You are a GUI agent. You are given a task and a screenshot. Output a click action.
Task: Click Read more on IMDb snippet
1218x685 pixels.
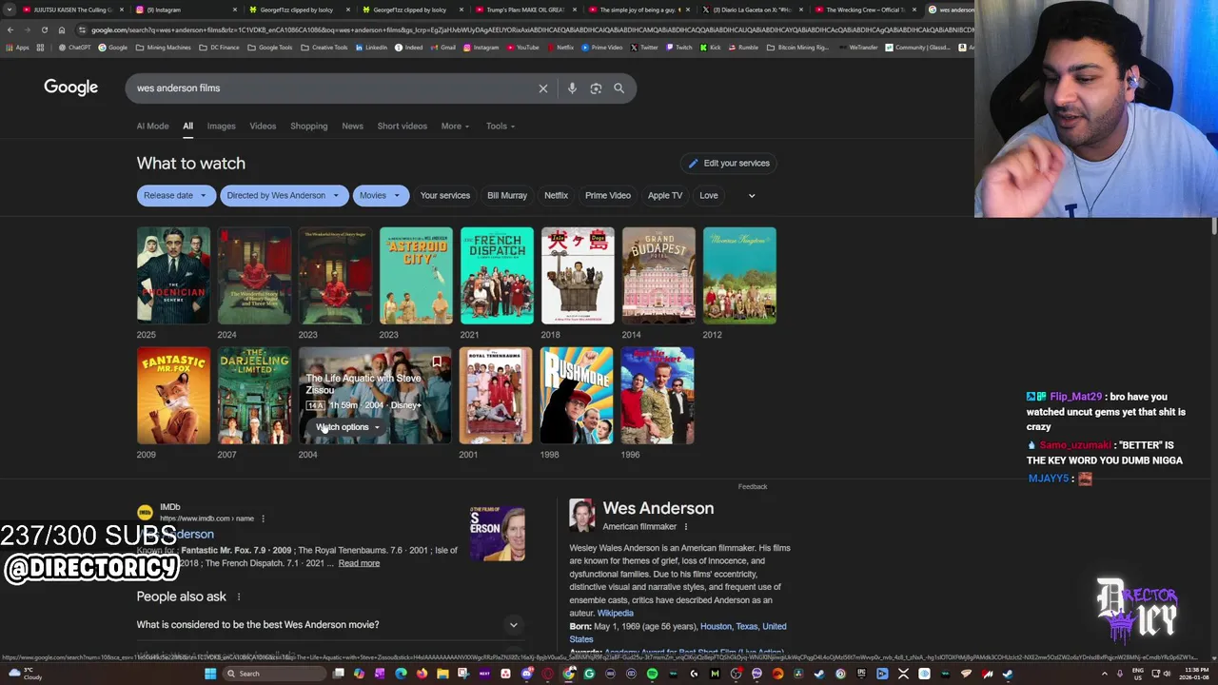[359, 563]
